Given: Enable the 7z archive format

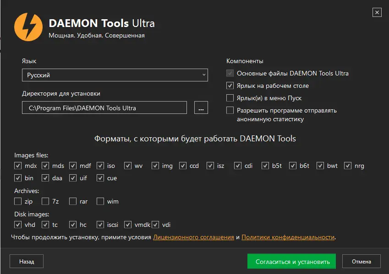Looking at the screenshot, I should pyautogui.click(x=45, y=201).
